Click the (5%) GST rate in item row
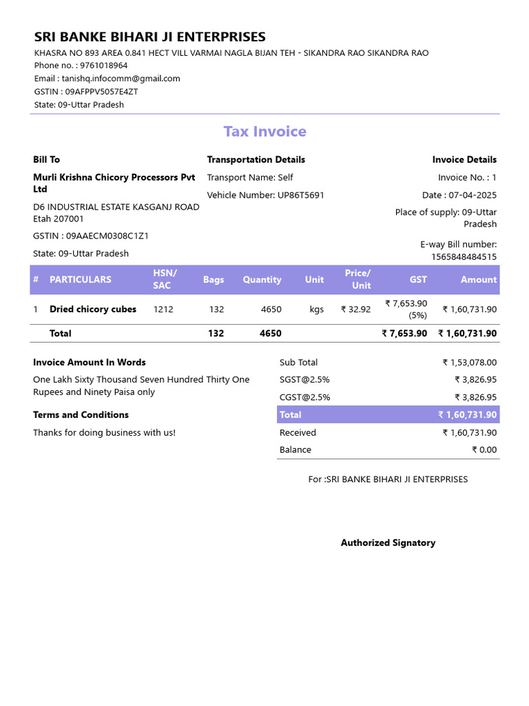 point(417,315)
